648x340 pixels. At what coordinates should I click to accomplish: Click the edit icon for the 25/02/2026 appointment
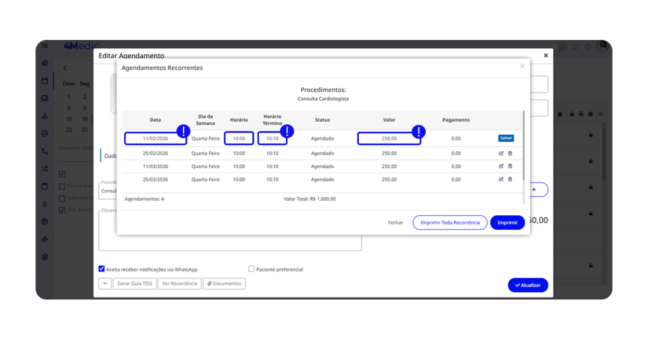pyautogui.click(x=501, y=153)
